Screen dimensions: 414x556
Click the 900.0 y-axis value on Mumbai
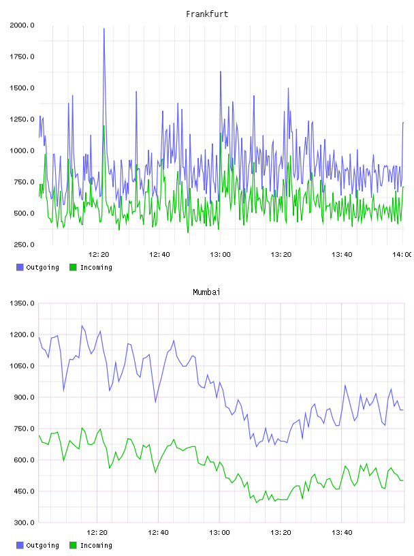point(24,397)
